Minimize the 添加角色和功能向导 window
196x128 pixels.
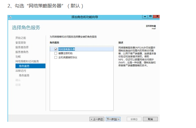145,16
